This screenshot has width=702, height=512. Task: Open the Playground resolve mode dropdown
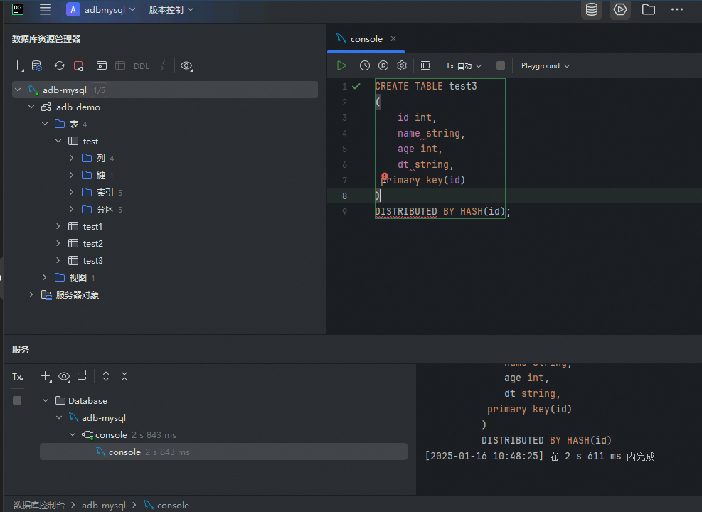pyautogui.click(x=545, y=65)
